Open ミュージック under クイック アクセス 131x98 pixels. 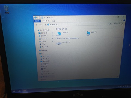coord(44,47)
